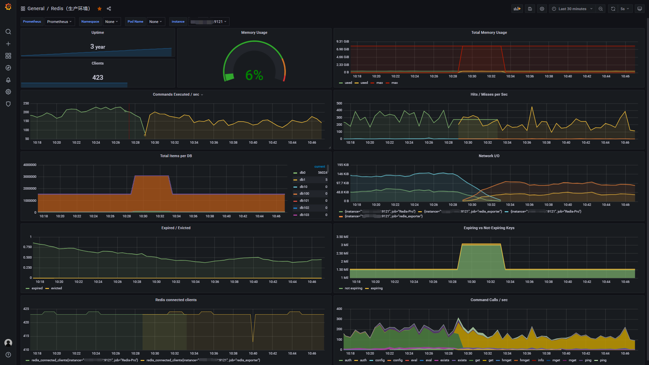This screenshot has height=365, width=649.
Task: Open the Expiring vs Not-Expiring Keys title
Action: 489,228
